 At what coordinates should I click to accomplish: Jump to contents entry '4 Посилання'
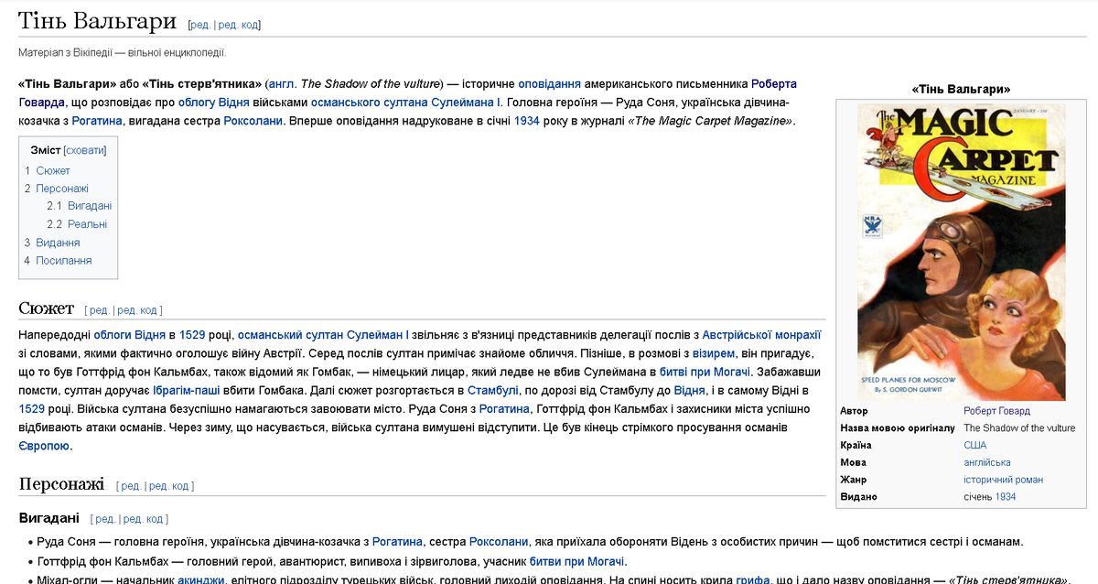(59, 260)
